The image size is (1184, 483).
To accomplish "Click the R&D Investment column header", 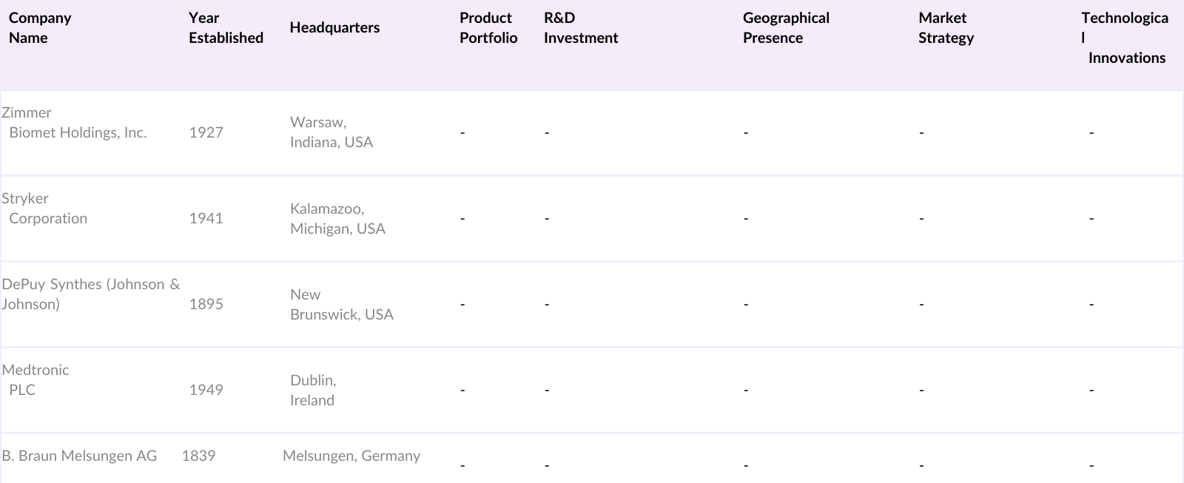I will 581,28.
